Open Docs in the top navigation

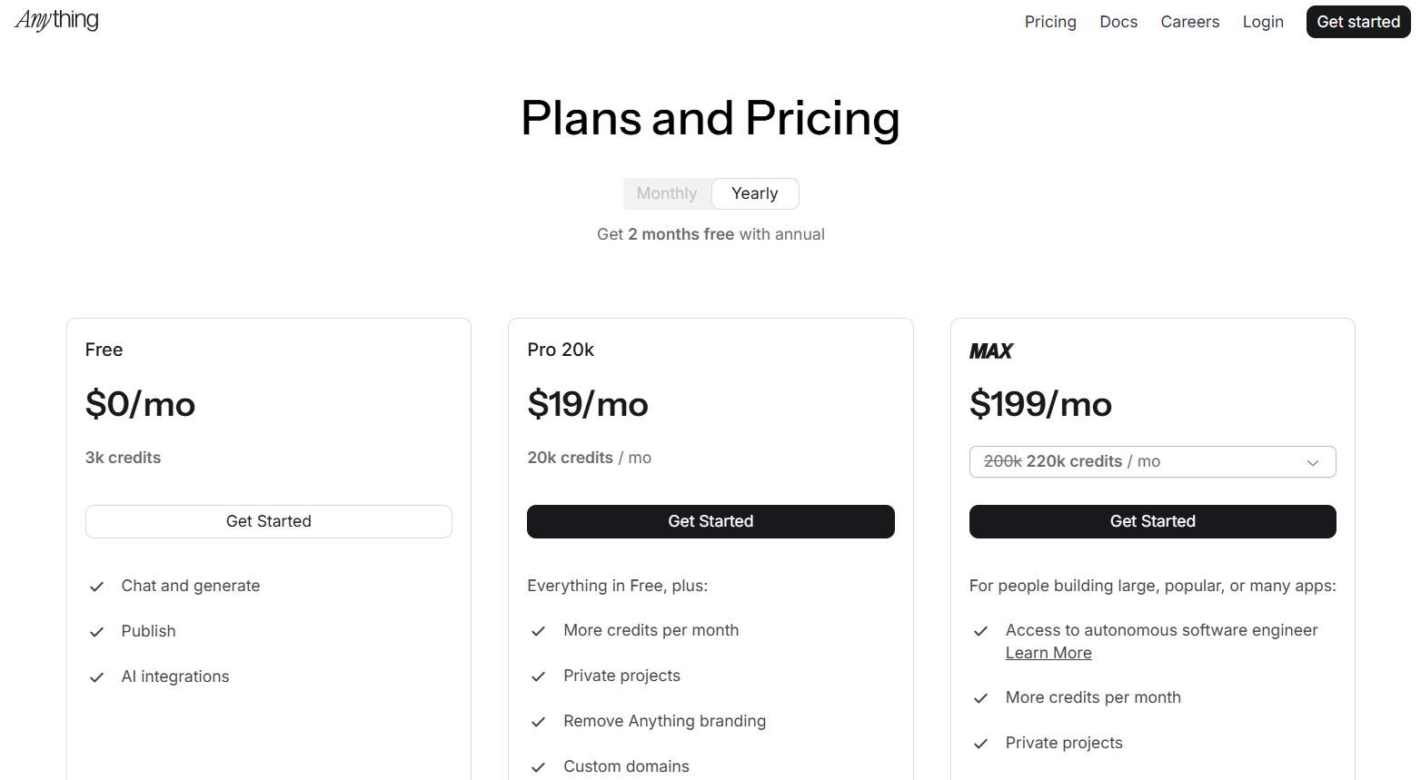point(1118,22)
